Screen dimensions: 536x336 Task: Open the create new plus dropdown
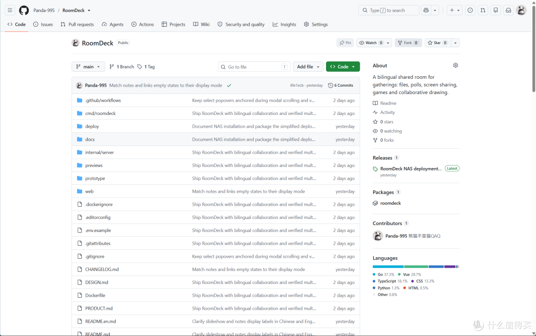[455, 10]
